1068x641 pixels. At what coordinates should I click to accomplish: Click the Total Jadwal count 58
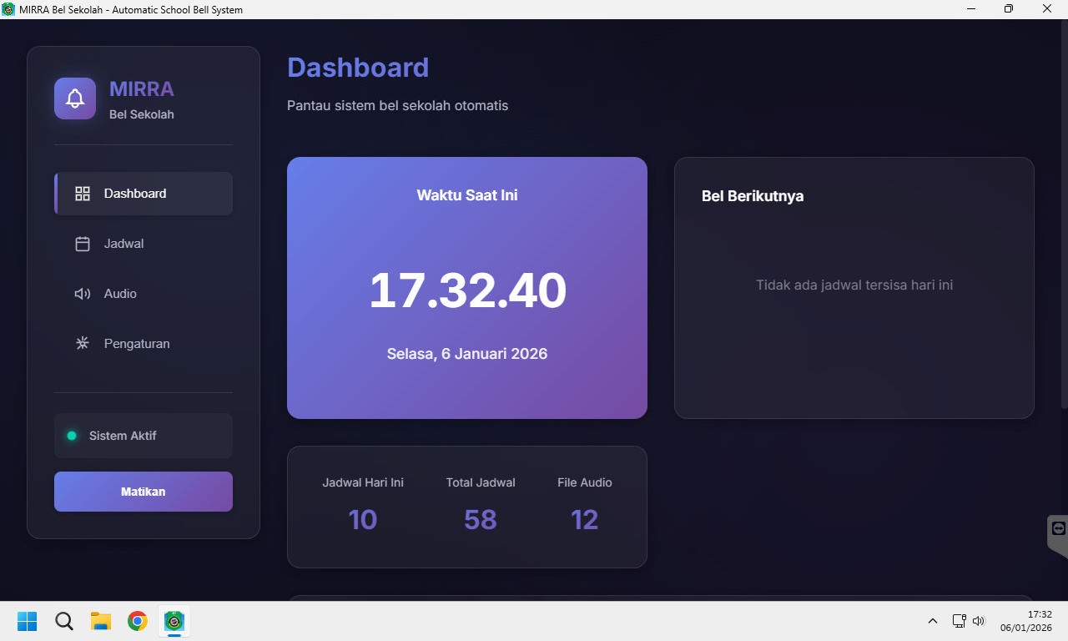click(481, 520)
